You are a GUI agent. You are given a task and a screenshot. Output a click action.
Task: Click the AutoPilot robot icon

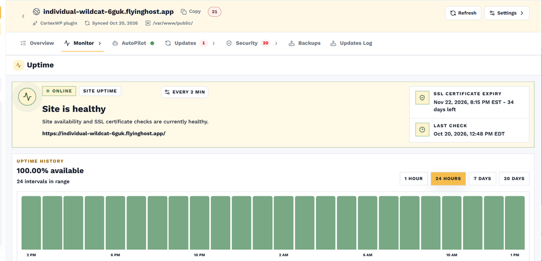click(115, 43)
